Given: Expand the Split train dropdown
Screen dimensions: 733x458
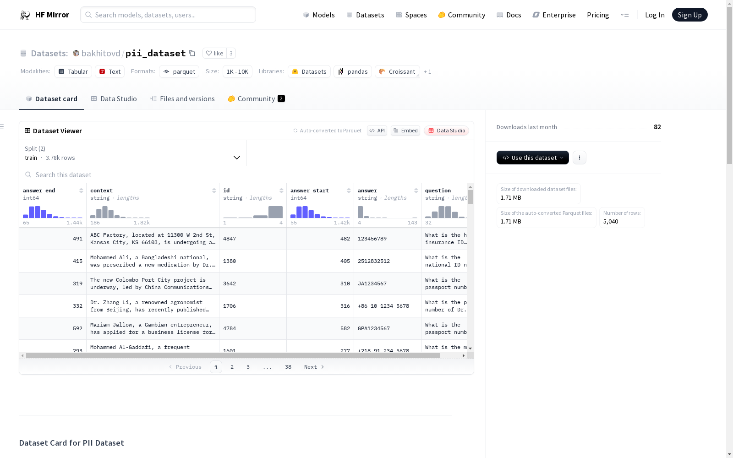Looking at the screenshot, I should pyautogui.click(x=132, y=153).
